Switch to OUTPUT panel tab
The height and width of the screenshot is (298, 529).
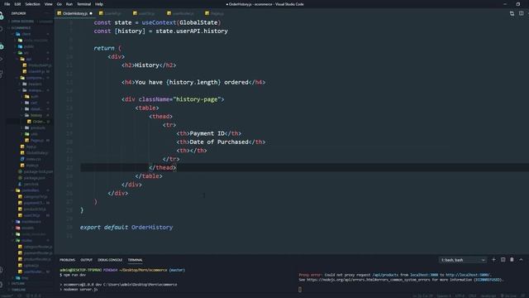click(86, 260)
